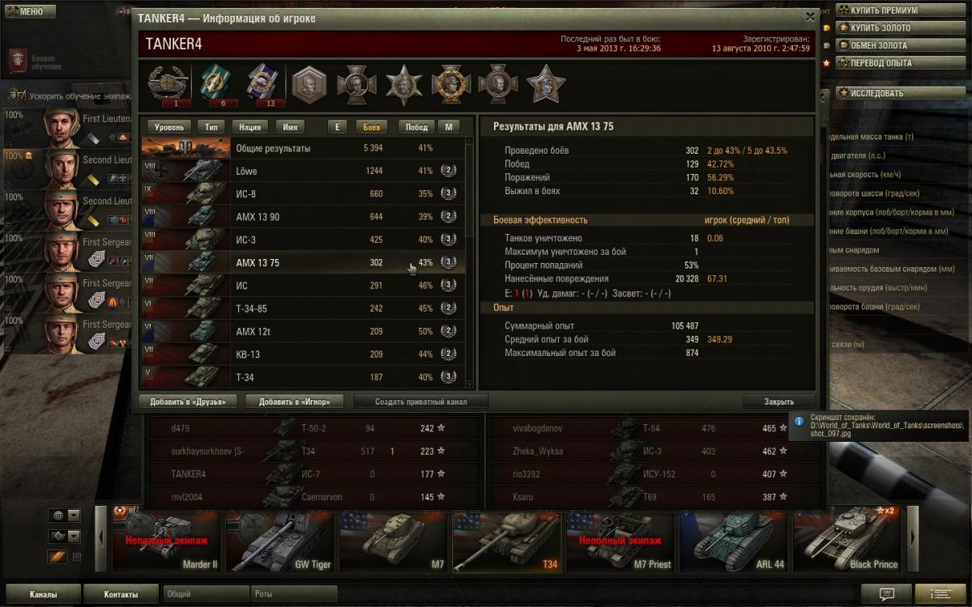This screenshot has width=972, height=607.
Task: Select the T34 tank in the carousel
Action: [x=506, y=541]
